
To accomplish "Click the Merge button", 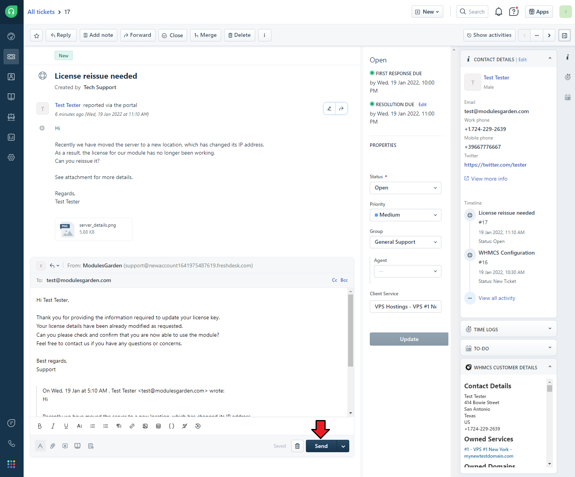I will (x=206, y=35).
